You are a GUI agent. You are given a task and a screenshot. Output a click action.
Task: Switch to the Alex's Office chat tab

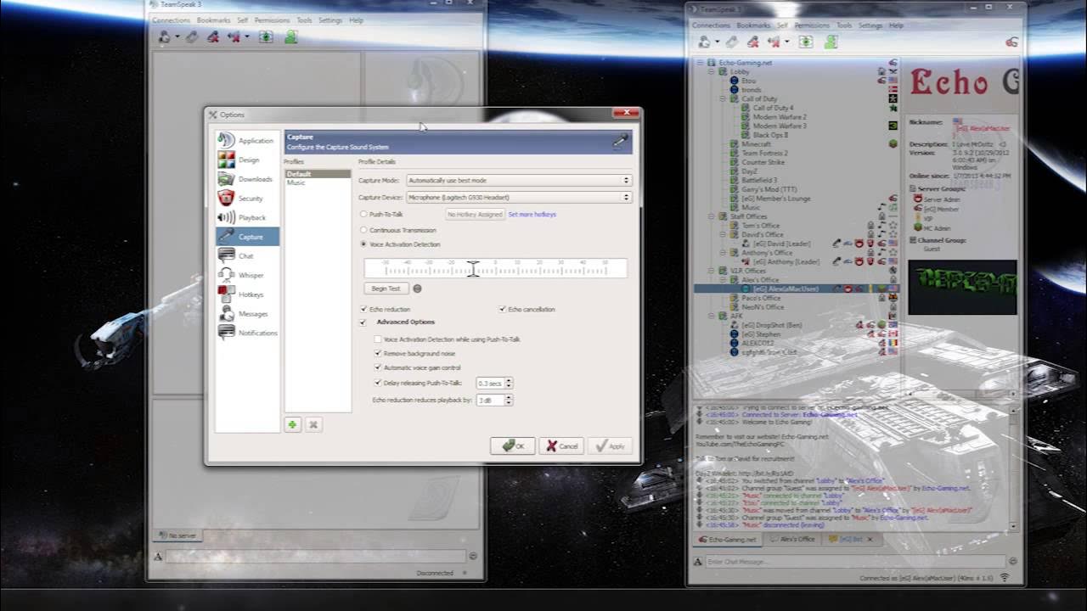click(x=791, y=539)
